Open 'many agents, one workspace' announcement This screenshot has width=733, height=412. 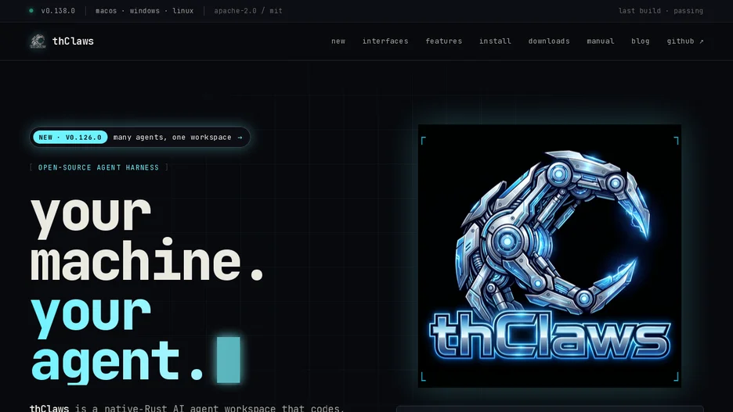pyautogui.click(x=178, y=137)
